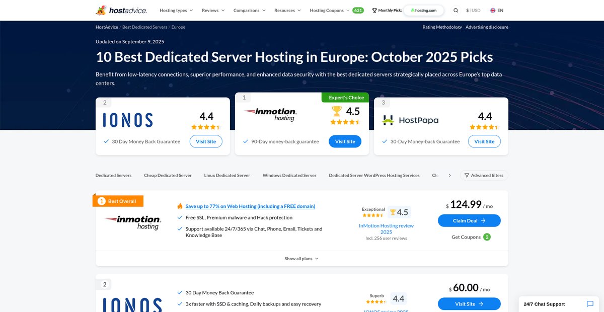
Task: Click 'Free SSL, Premium malware and Hack protection'
Action: [x=239, y=217]
